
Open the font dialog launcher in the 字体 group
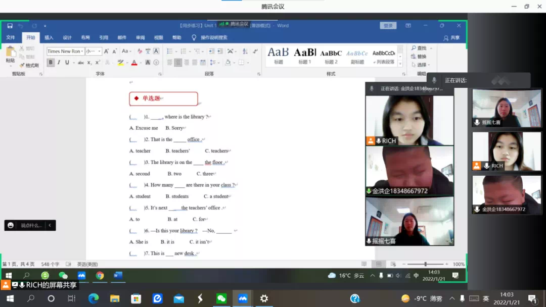click(160, 74)
